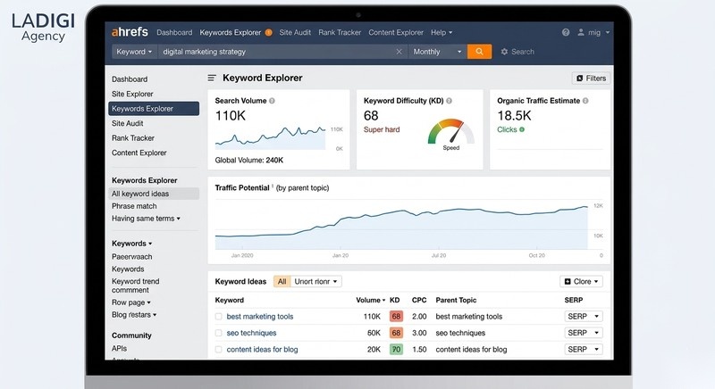Viewport: 715px width, 389px height.
Task: Click the ahrefs logo
Action: pos(130,32)
